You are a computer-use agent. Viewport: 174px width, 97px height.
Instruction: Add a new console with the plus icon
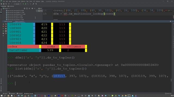pyautogui.click(x=3, y=36)
